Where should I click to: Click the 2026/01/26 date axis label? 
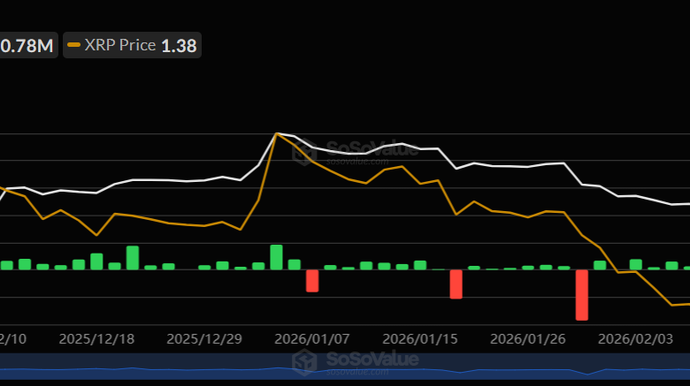point(528,338)
